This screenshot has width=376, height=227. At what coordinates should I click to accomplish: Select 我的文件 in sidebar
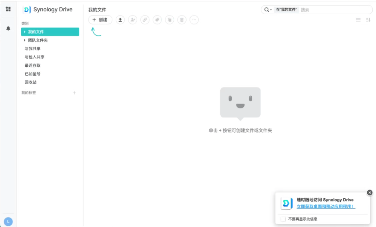(x=50, y=32)
